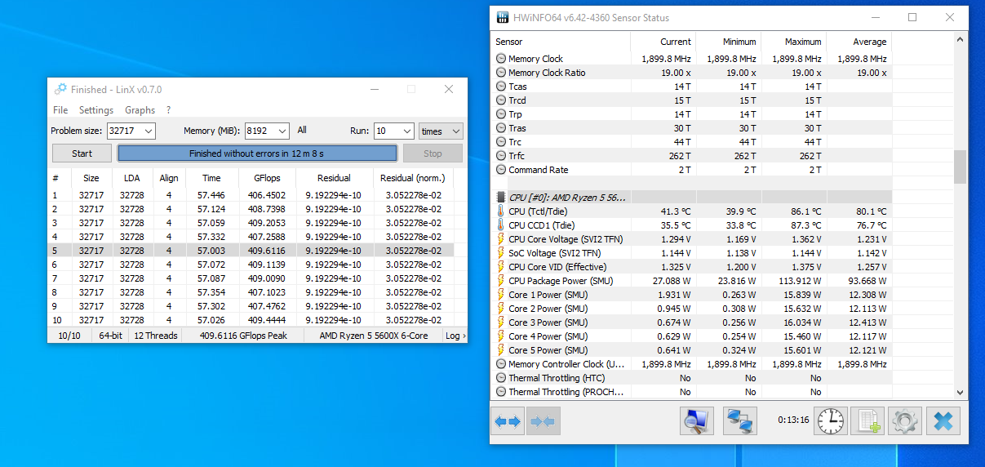Image resolution: width=985 pixels, height=467 pixels.
Task: Expand the Log panel in LinX status bar
Action: click(x=455, y=336)
